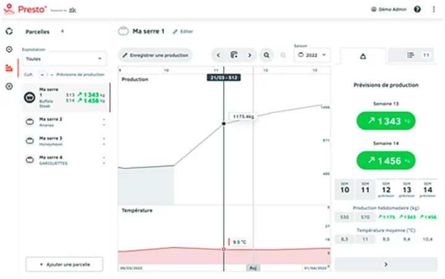Viewport: 445px width, 279px height.
Task: Advance to next period with right chevron
Action: pos(249,55)
